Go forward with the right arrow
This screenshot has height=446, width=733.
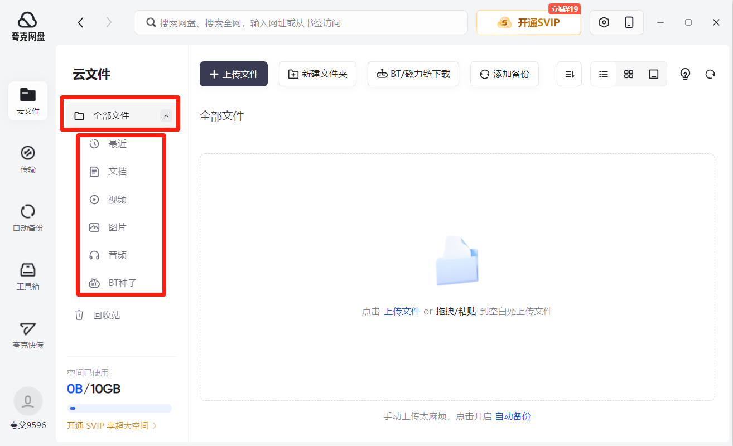(x=109, y=22)
